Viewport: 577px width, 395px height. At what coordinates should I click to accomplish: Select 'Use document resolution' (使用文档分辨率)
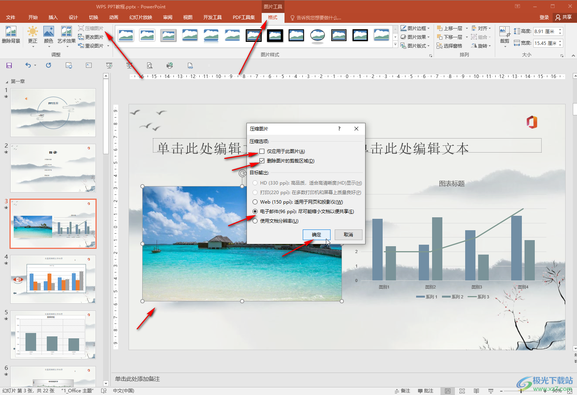[x=275, y=221]
